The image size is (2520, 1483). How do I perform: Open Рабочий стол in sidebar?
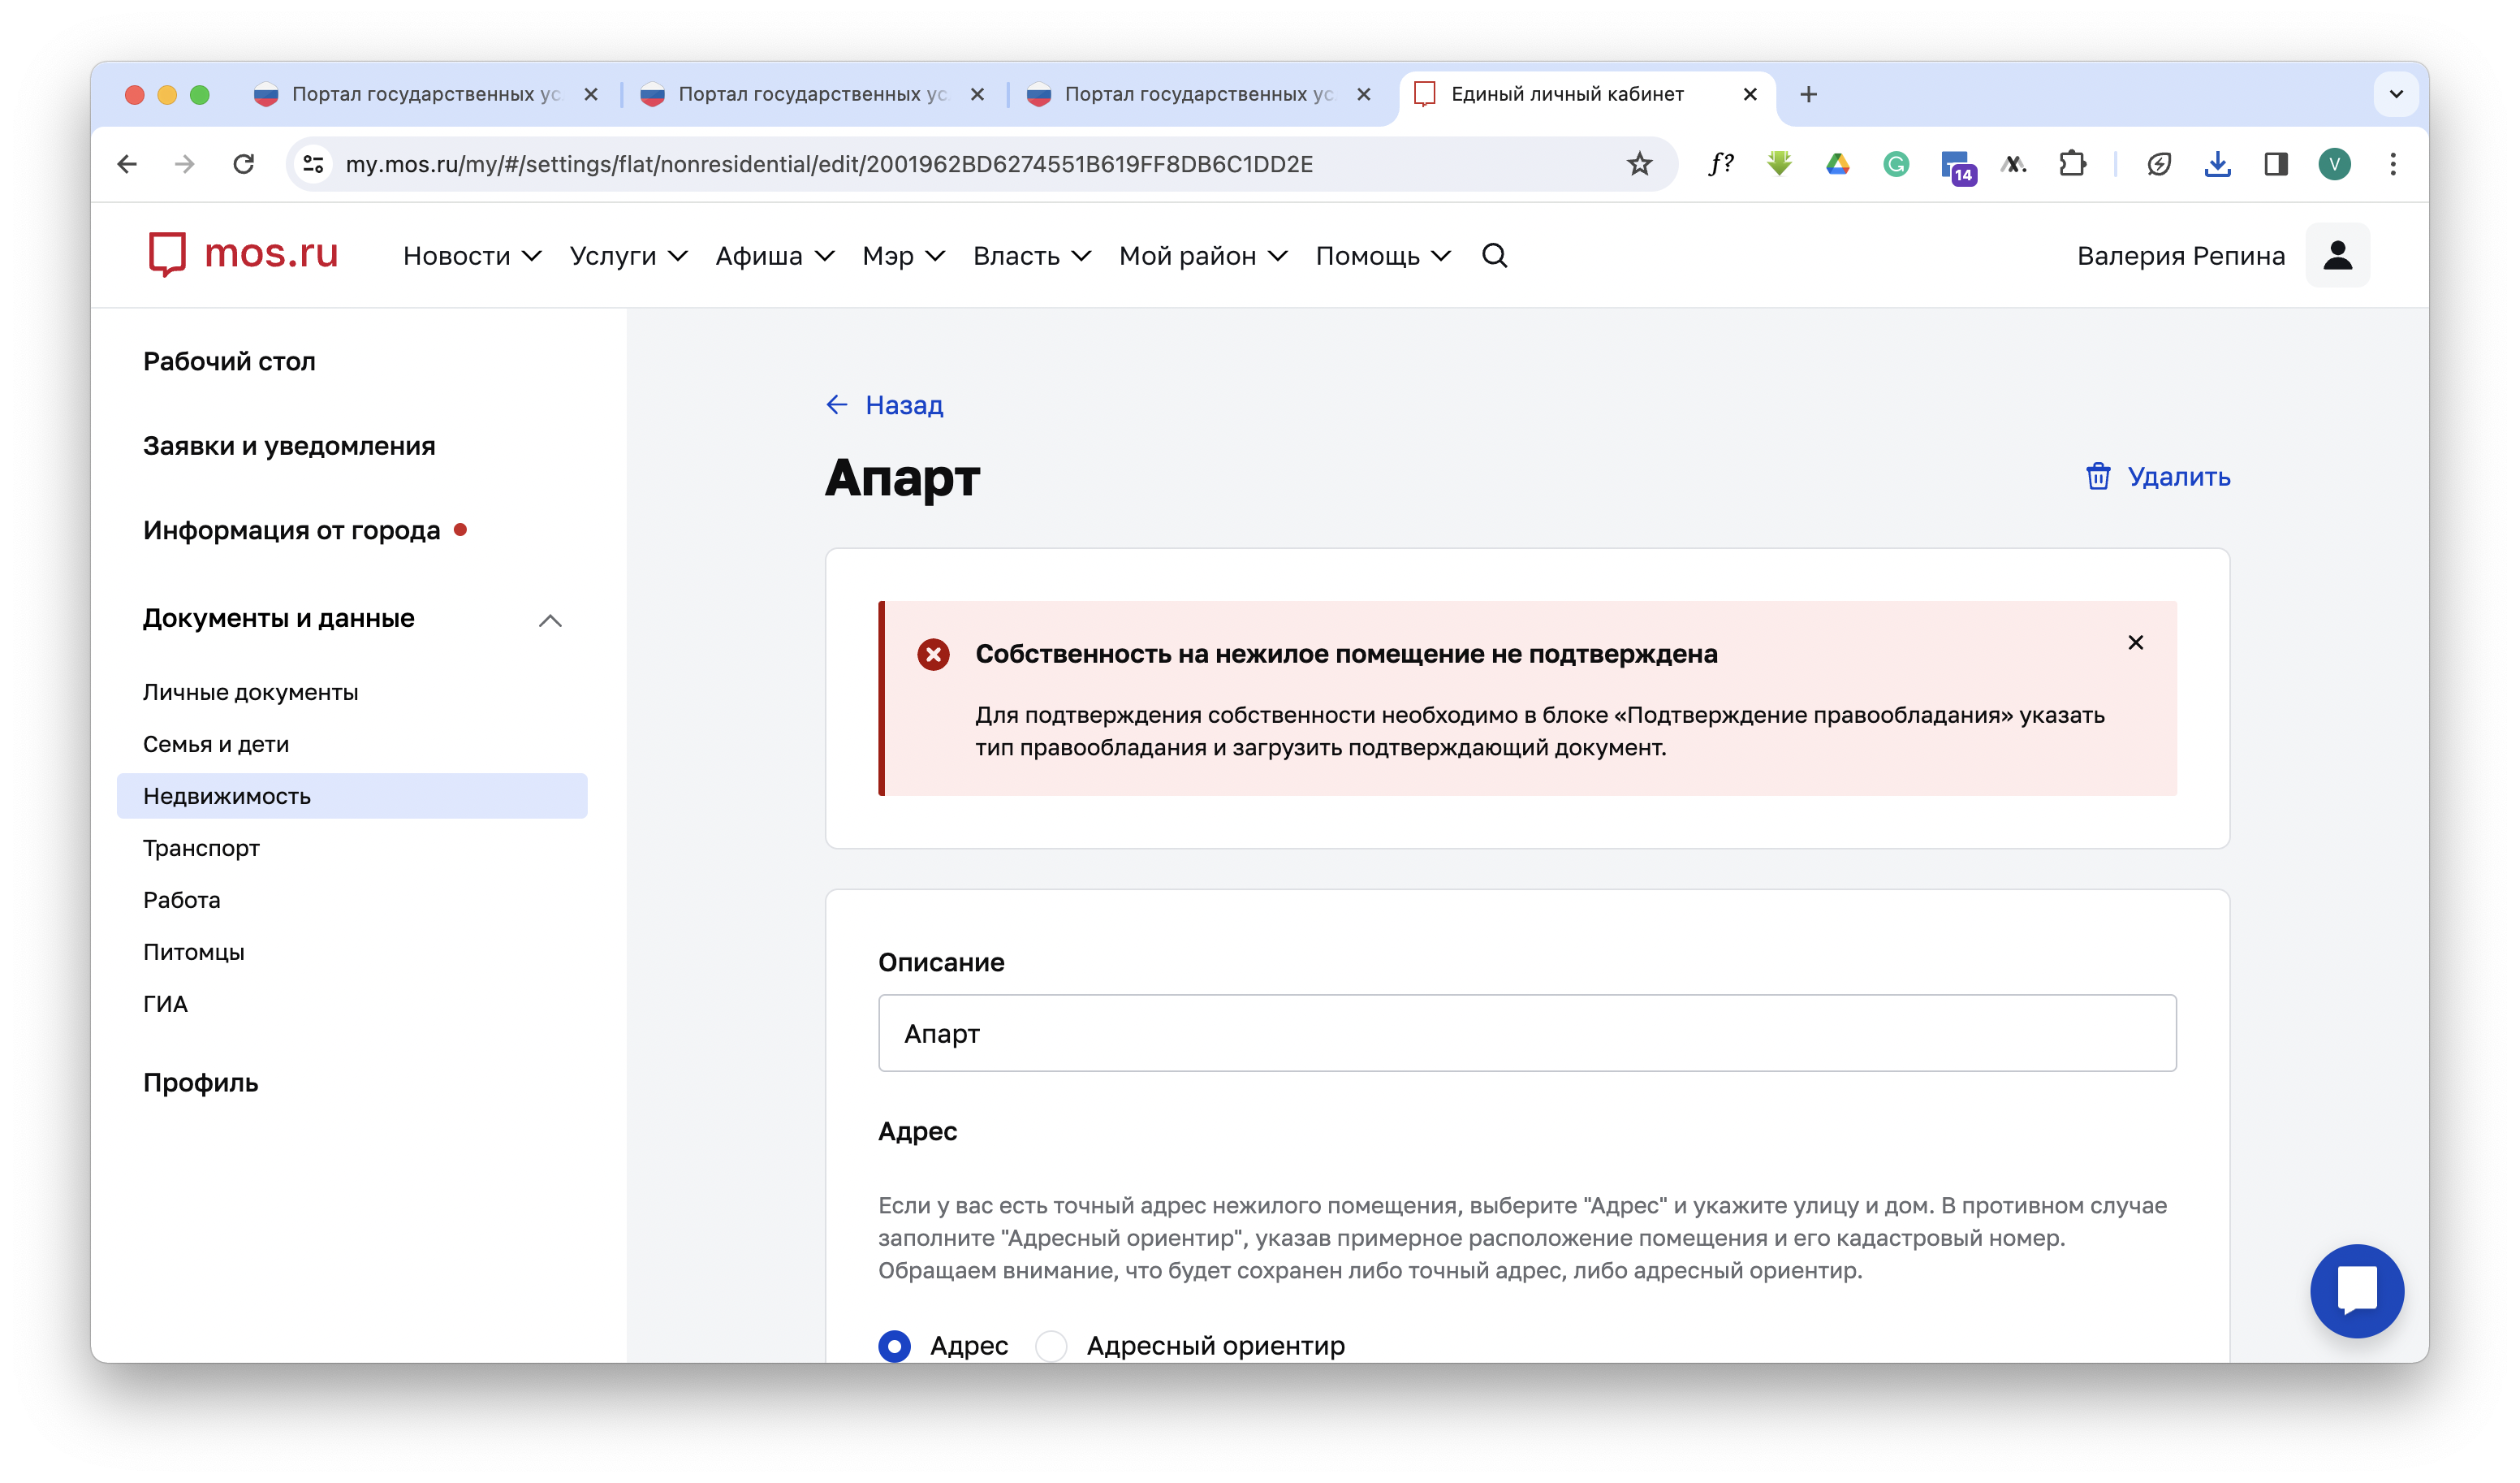(229, 361)
